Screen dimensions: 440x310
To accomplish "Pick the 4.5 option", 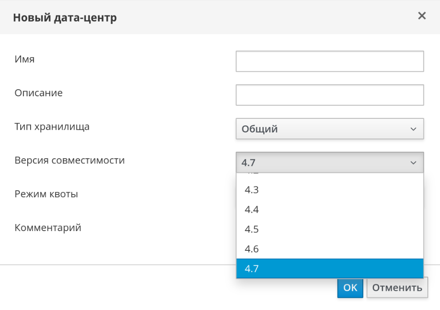I will click(x=330, y=230).
